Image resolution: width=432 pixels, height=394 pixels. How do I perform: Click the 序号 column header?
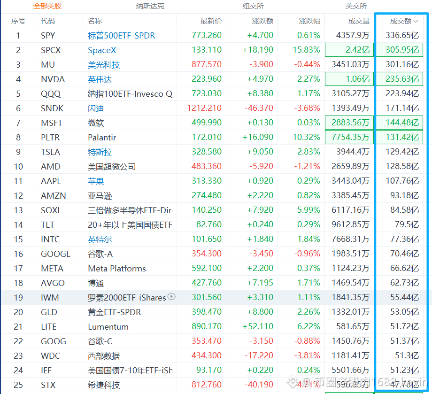tap(18, 21)
